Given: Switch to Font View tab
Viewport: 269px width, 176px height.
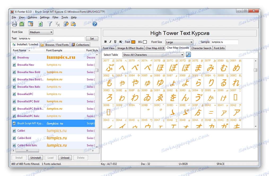Looking at the screenshot, I should [109, 48].
